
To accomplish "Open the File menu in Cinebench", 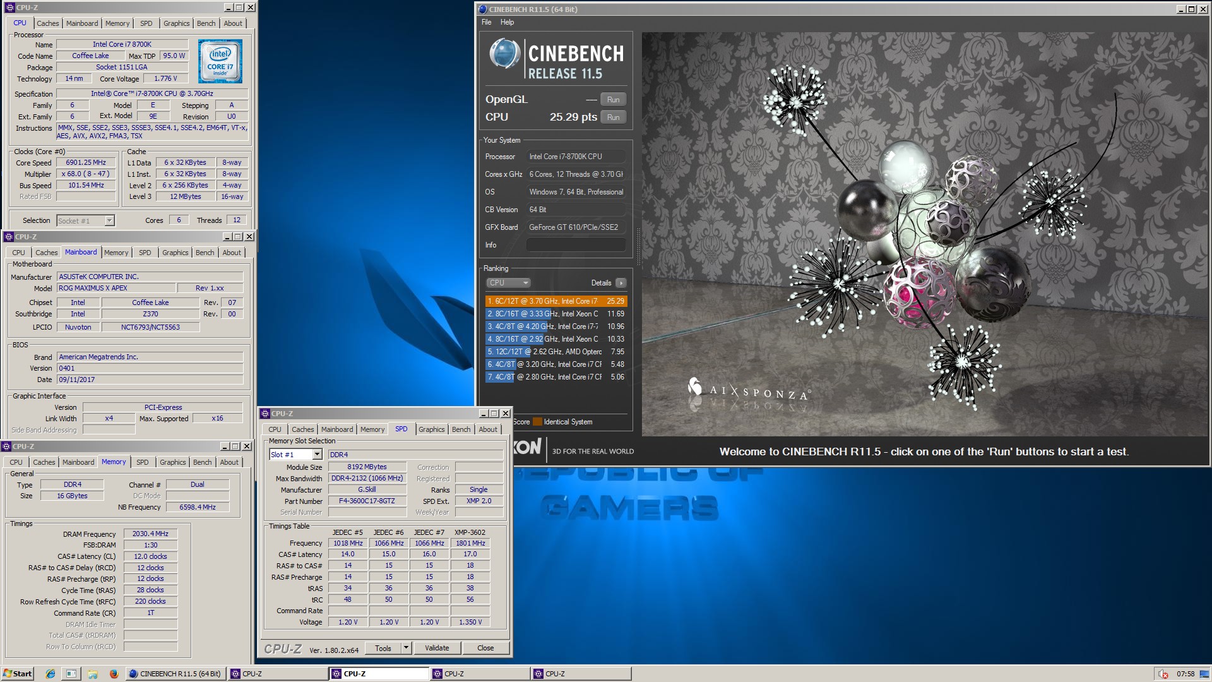I will [x=486, y=22].
